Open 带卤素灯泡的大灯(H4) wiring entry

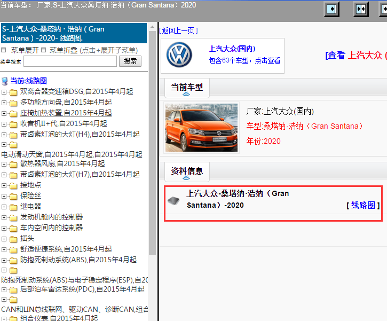click(80, 134)
